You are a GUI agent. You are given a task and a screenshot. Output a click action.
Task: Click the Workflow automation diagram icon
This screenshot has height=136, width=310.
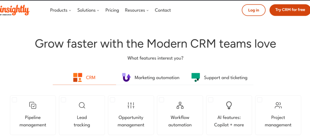click(180, 105)
